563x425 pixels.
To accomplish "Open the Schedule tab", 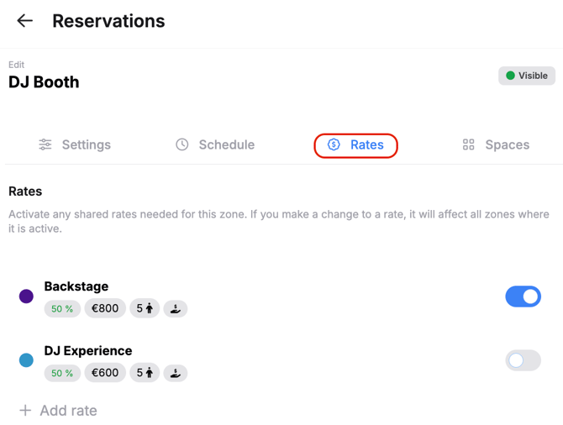I will pos(215,144).
